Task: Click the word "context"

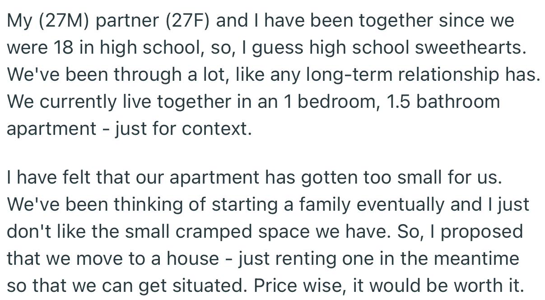Action: [x=215, y=129]
